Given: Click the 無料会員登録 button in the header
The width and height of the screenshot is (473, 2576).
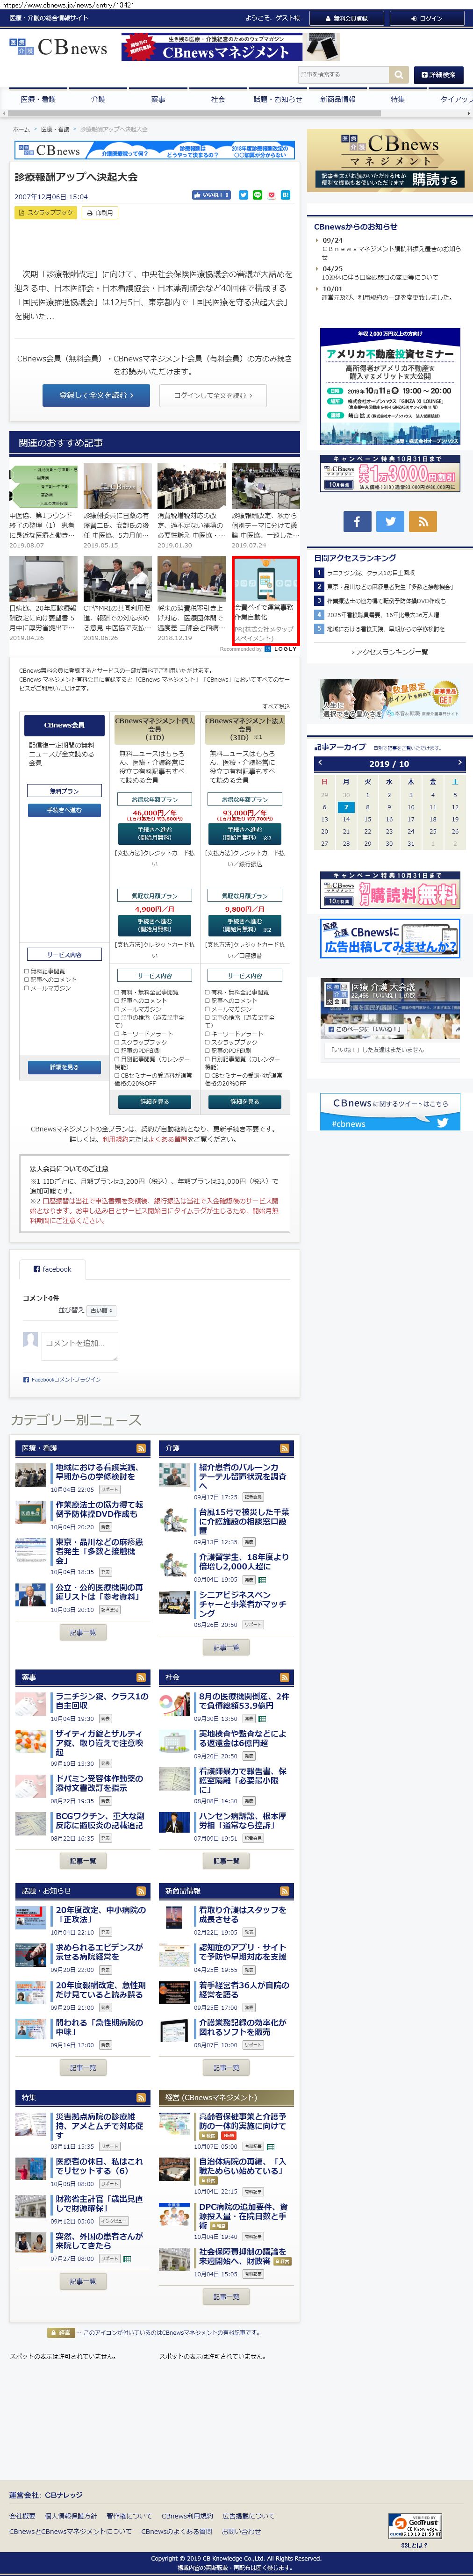Looking at the screenshot, I should tap(346, 18).
